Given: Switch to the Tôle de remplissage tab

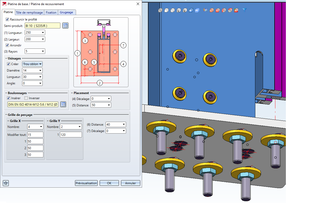Looking at the screenshot, I should point(29,12).
